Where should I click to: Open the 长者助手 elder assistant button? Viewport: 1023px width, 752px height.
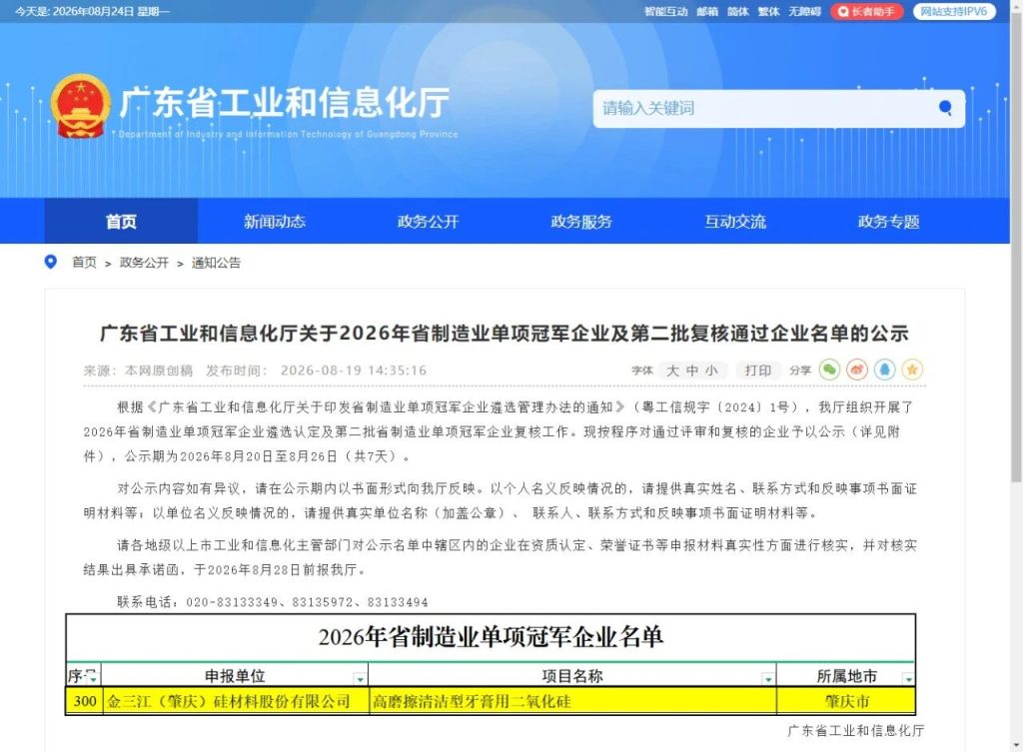point(866,11)
